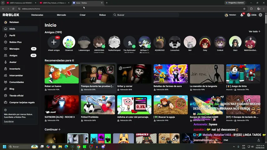Open friend YesNotTempest's avatar
The image size is (267, 150).
(114, 42)
